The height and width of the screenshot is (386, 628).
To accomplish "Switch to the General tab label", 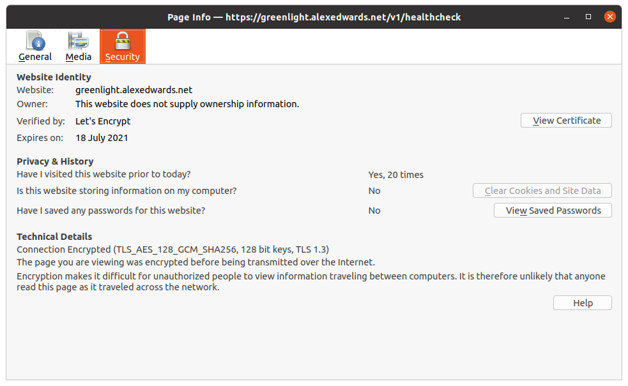I will (35, 57).
